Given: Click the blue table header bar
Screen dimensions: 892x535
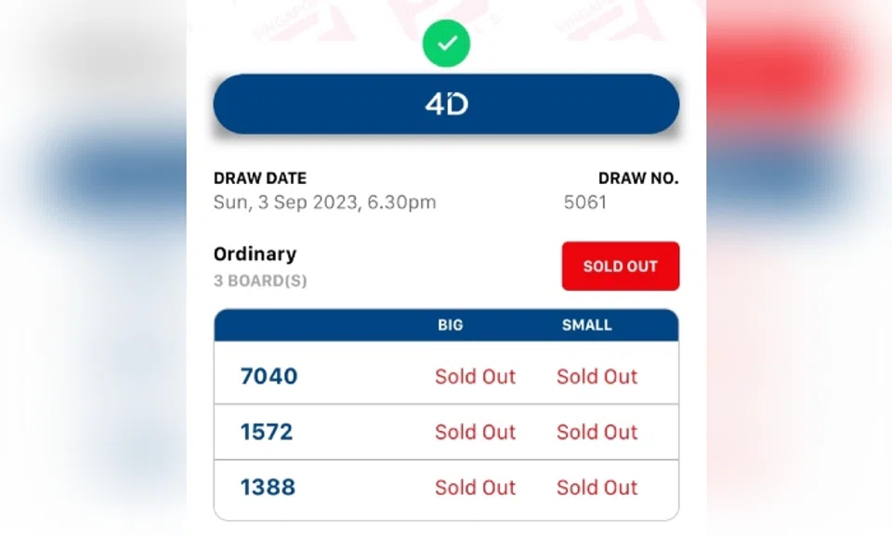Looking at the screenshot, I should tap(446, 325).
